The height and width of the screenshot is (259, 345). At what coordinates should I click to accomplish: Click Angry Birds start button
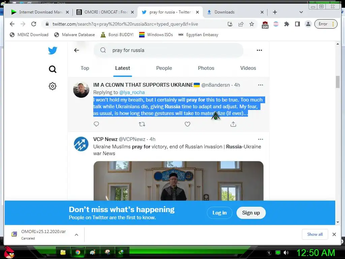coord(9,252)
